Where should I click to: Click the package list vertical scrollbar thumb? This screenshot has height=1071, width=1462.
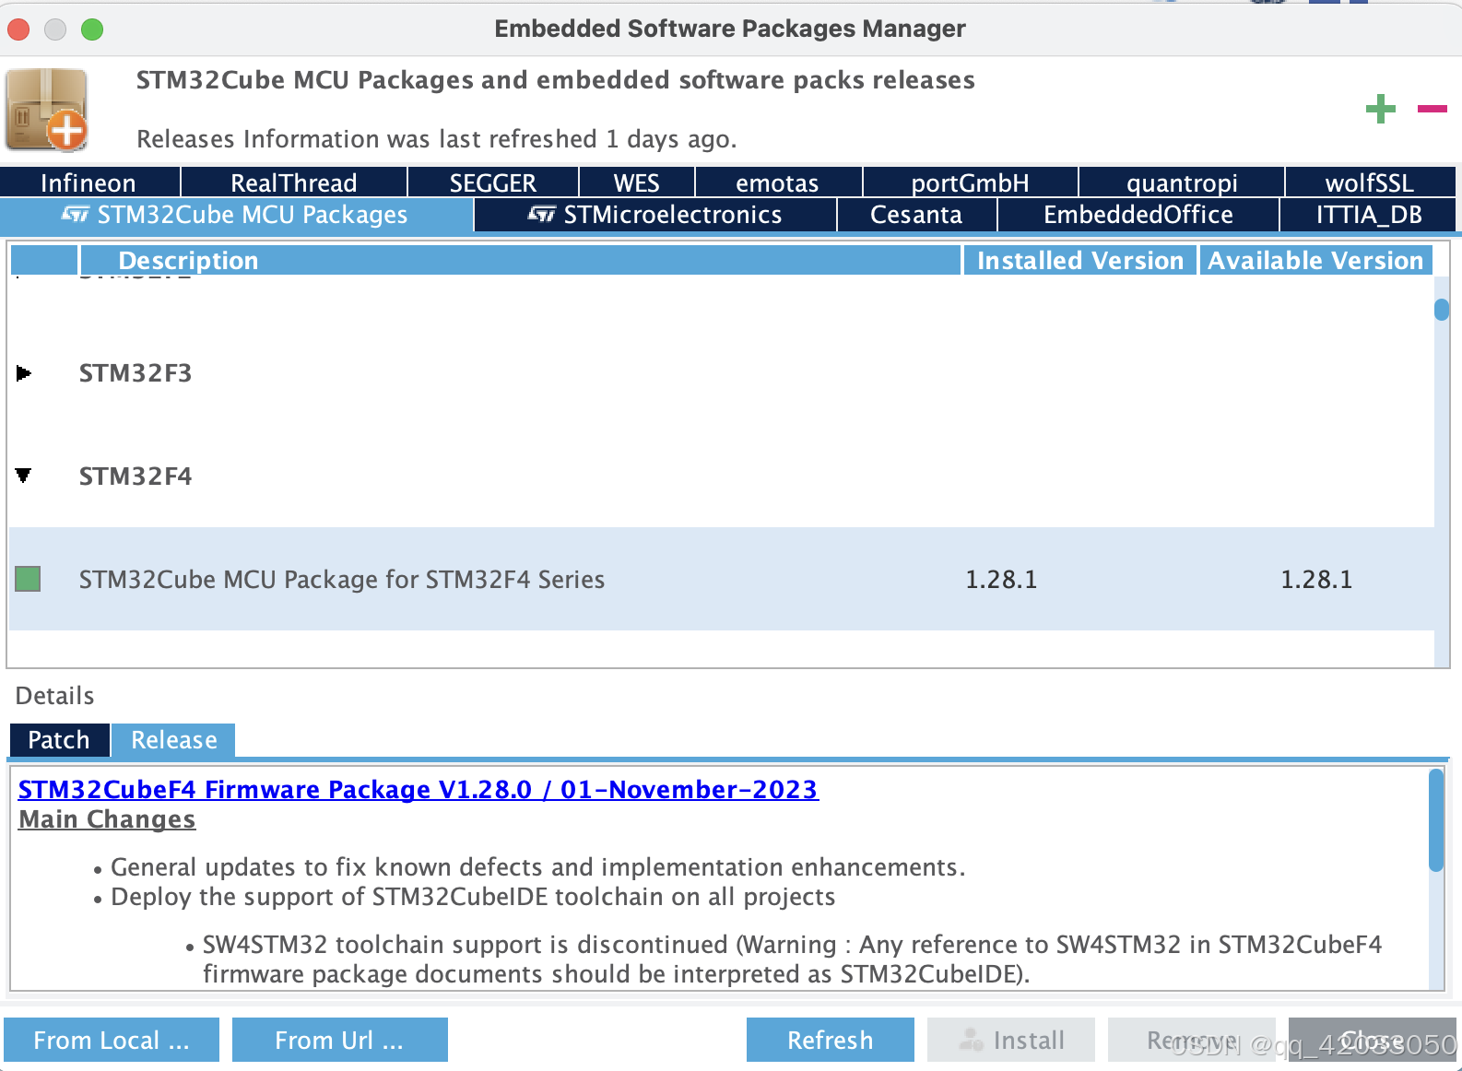(x=1442, y=310)
